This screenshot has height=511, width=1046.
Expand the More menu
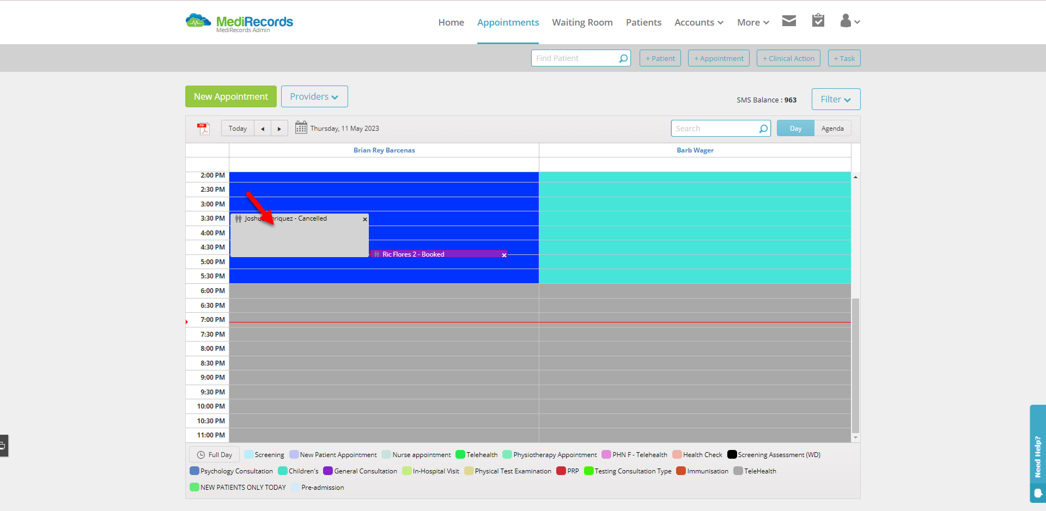[753, 22]
